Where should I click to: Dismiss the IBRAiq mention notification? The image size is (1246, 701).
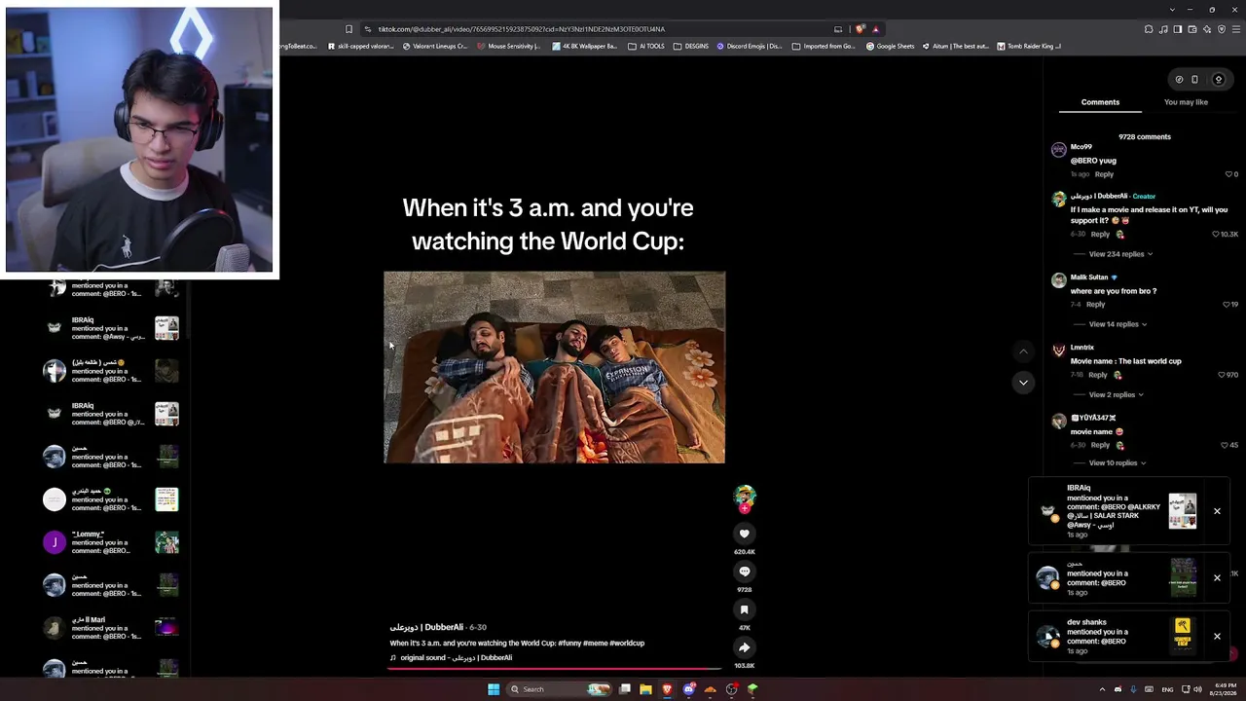1217,511
